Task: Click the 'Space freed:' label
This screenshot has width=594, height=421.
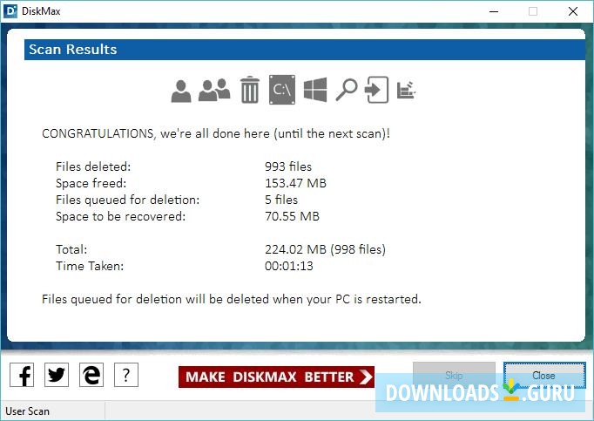Action: click(91, 183)
